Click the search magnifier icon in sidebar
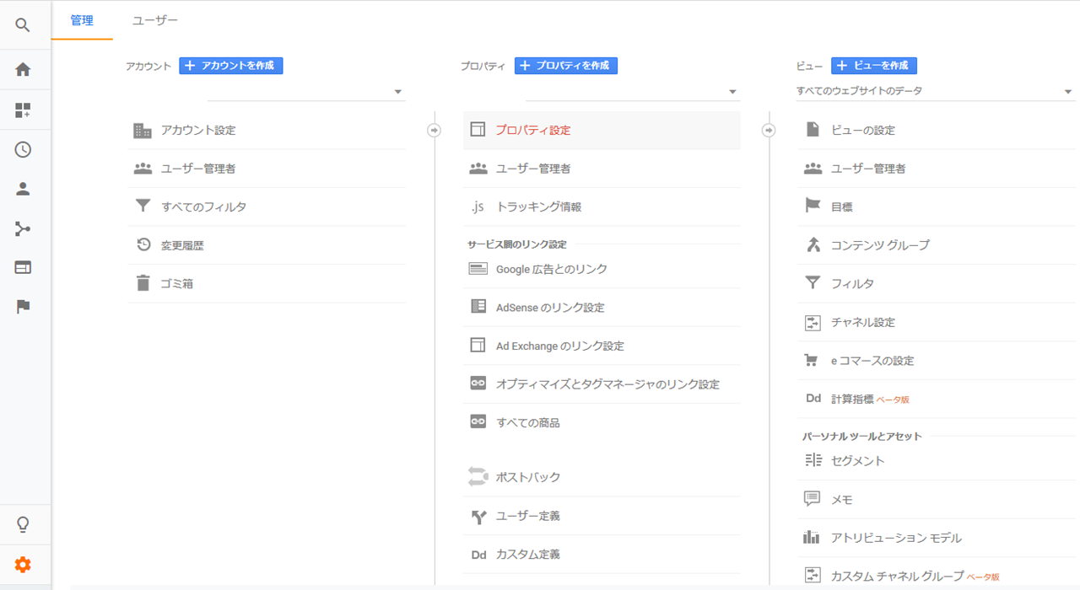Viewport: 1080px width, 590px height. click(23, 25)
